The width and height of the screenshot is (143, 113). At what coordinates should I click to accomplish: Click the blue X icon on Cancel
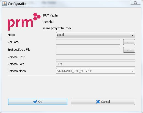[98, 102]
